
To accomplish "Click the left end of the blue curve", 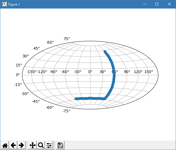I will (76, 99).
